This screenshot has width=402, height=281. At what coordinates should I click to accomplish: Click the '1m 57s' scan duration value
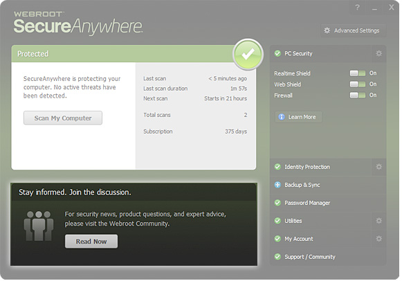point(239,89)
